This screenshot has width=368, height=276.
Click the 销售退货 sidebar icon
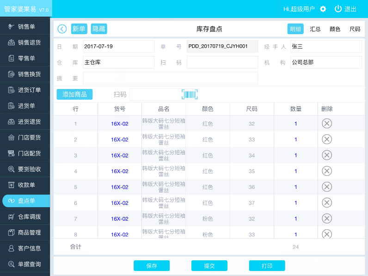(x=11, y=42)
